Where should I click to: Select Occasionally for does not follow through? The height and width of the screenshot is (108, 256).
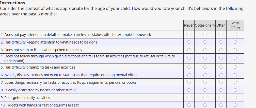[205, 58]
